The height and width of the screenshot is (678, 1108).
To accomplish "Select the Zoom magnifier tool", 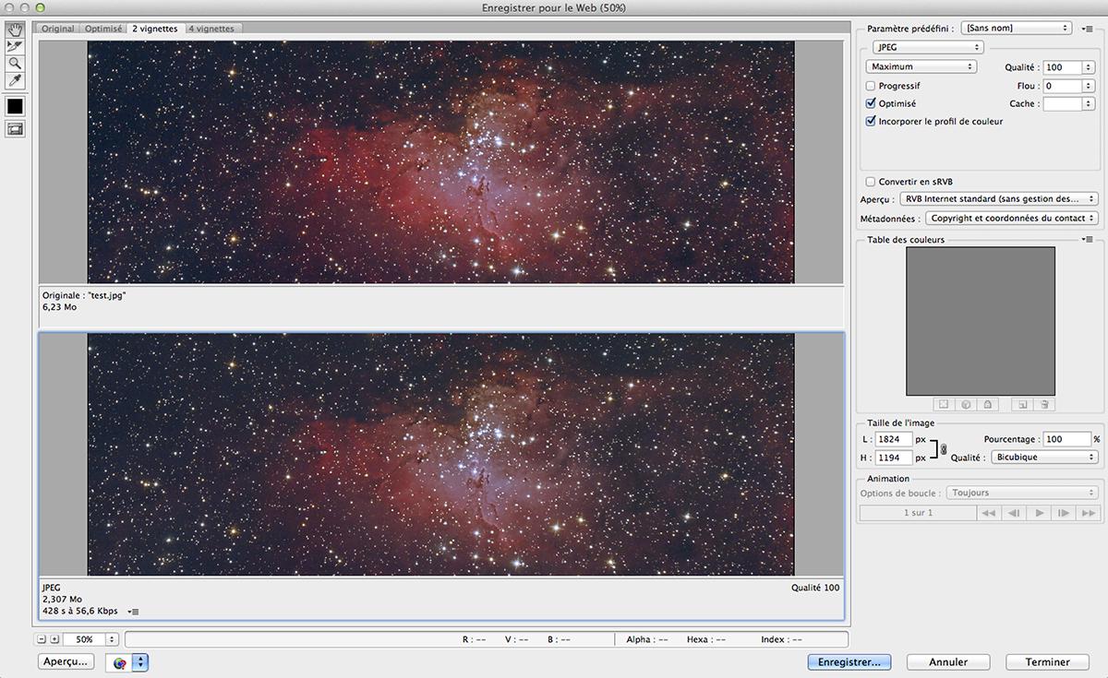I will click(15, 64).
